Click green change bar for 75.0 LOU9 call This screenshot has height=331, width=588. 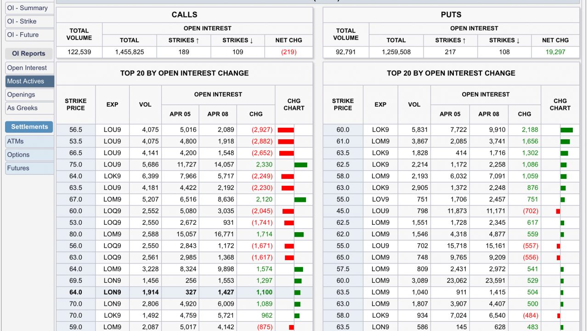pyautogui.click(x=301, y=165)
